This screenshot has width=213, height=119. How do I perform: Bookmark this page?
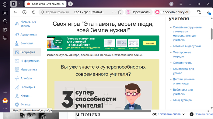pos(120,12)
